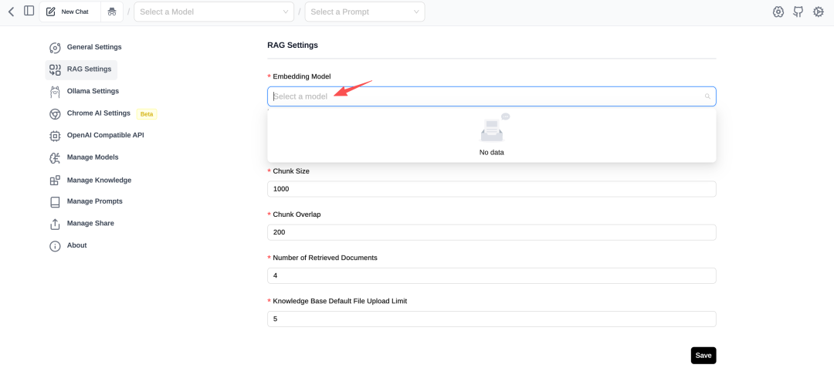The width and height of the screenshot is (834, 368).
Task: Open the GitHub repository icon
Action: 798,12
